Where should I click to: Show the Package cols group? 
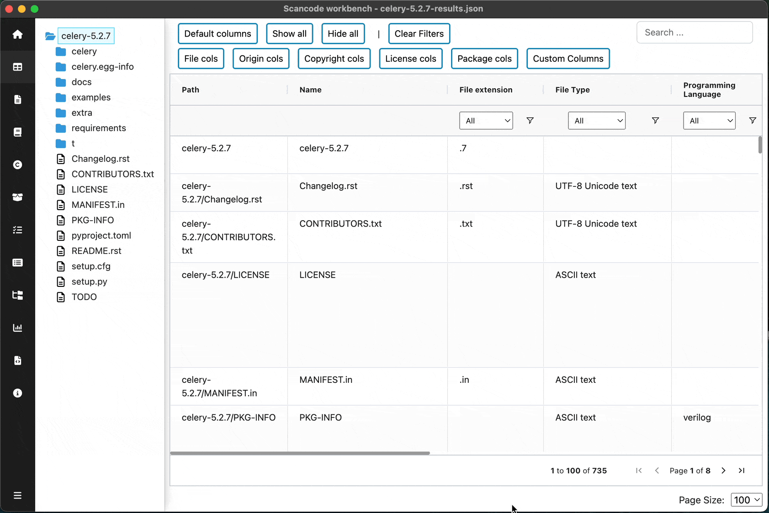484,58
